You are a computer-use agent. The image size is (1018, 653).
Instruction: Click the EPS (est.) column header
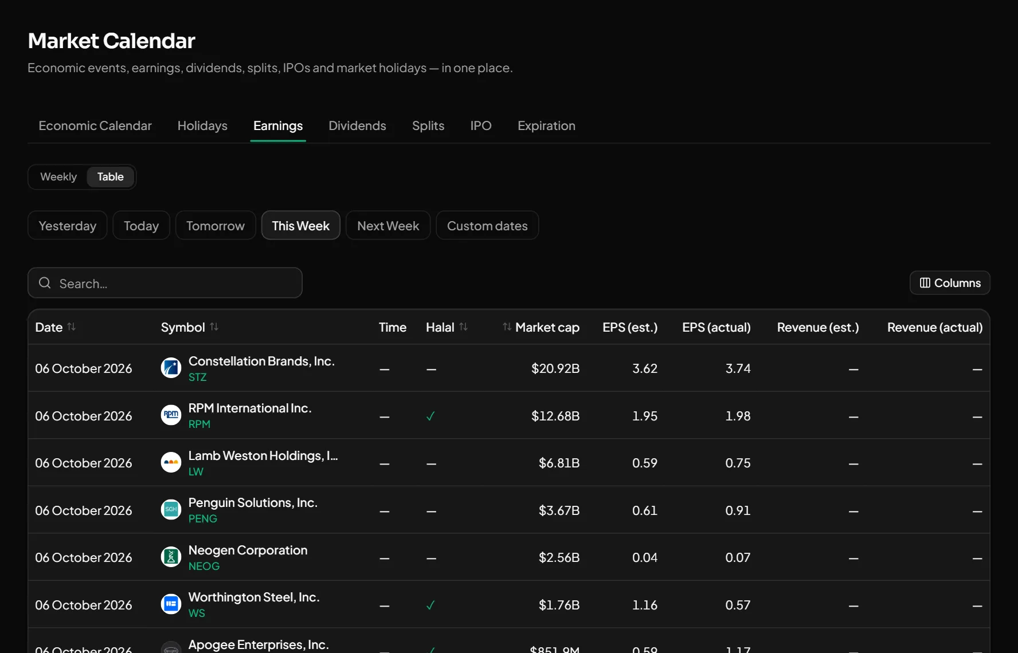click(630, 327)
